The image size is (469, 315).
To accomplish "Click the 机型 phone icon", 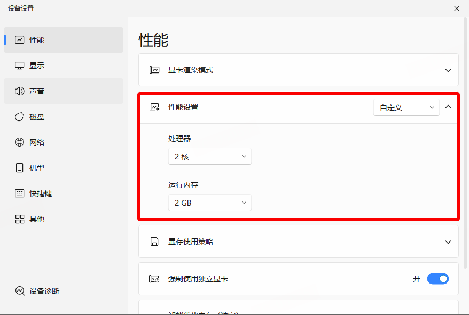I will coord(20,168).
